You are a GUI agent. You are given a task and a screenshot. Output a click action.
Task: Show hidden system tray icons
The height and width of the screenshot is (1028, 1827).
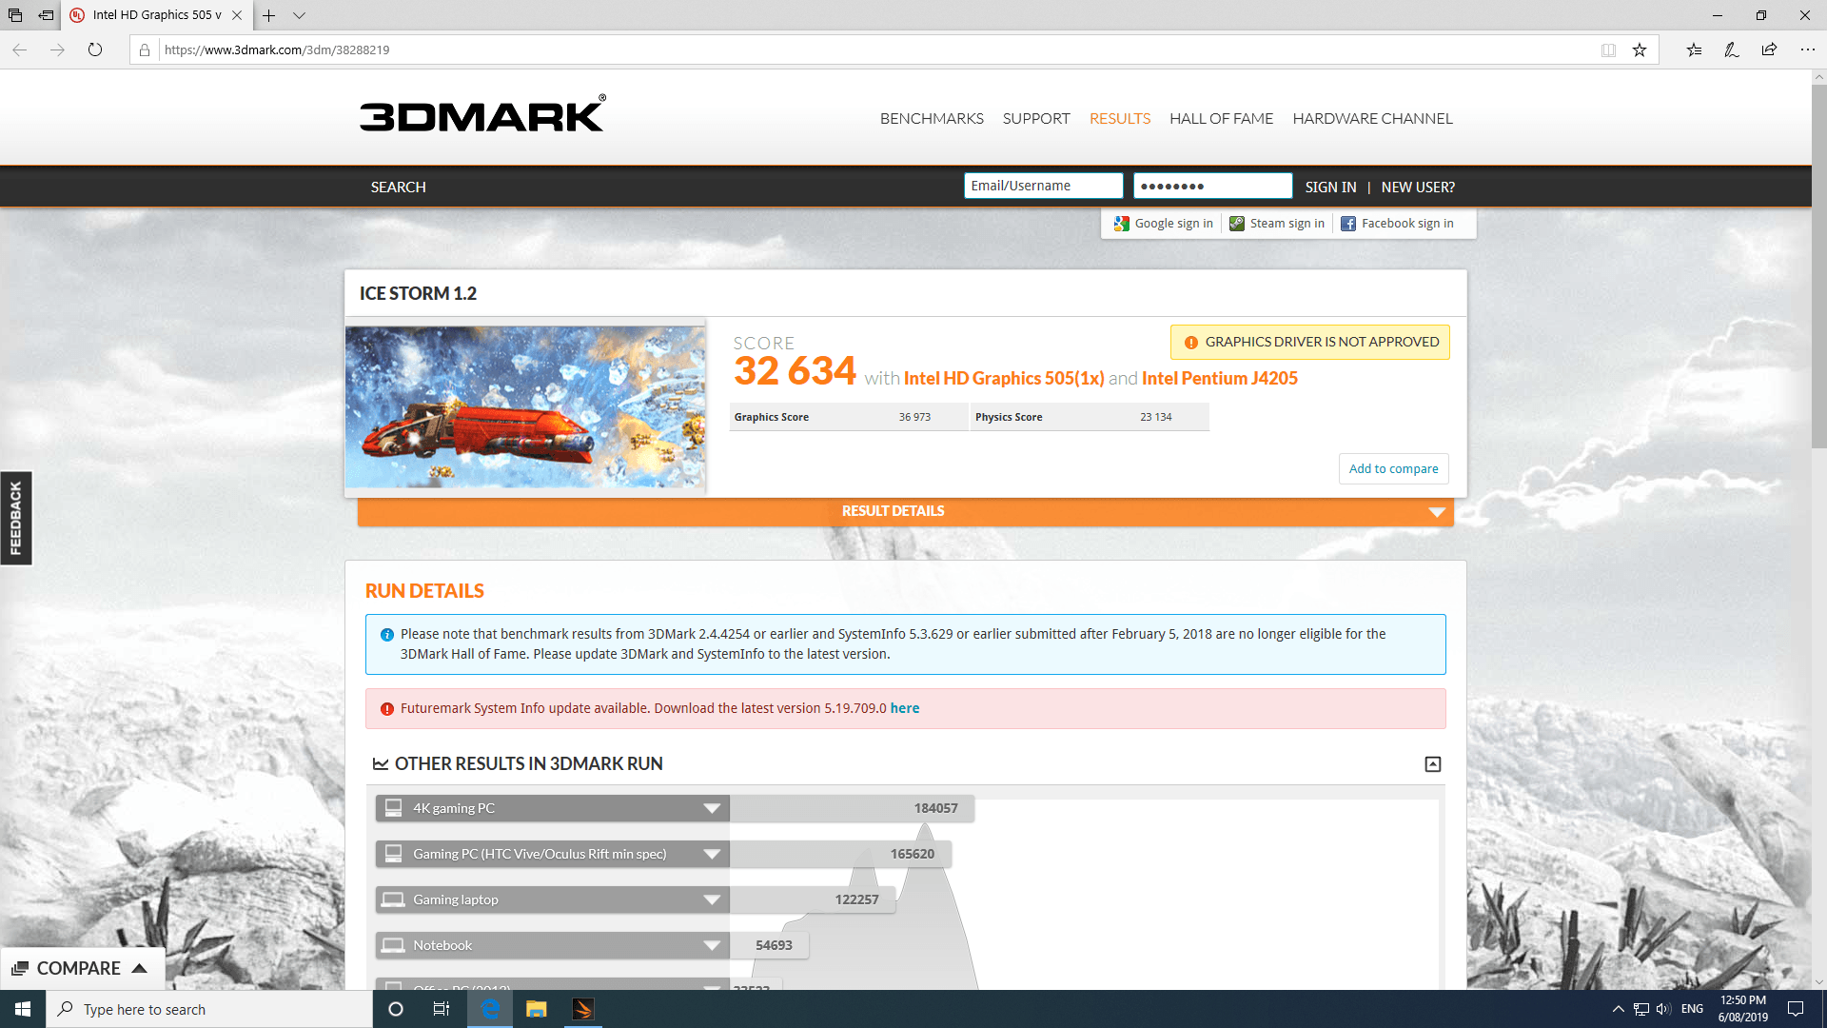click(x=1618, y=1009)
